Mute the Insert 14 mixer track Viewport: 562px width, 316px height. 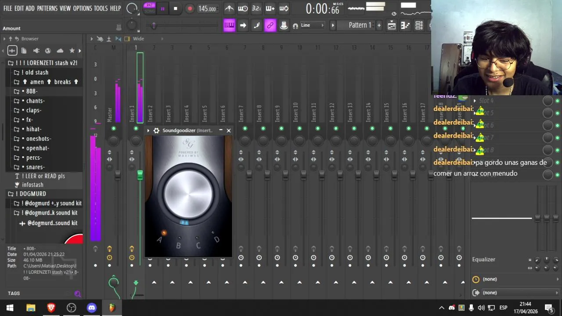[x=372, y=128]
